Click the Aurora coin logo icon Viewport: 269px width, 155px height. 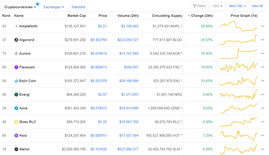pos(16,53)
